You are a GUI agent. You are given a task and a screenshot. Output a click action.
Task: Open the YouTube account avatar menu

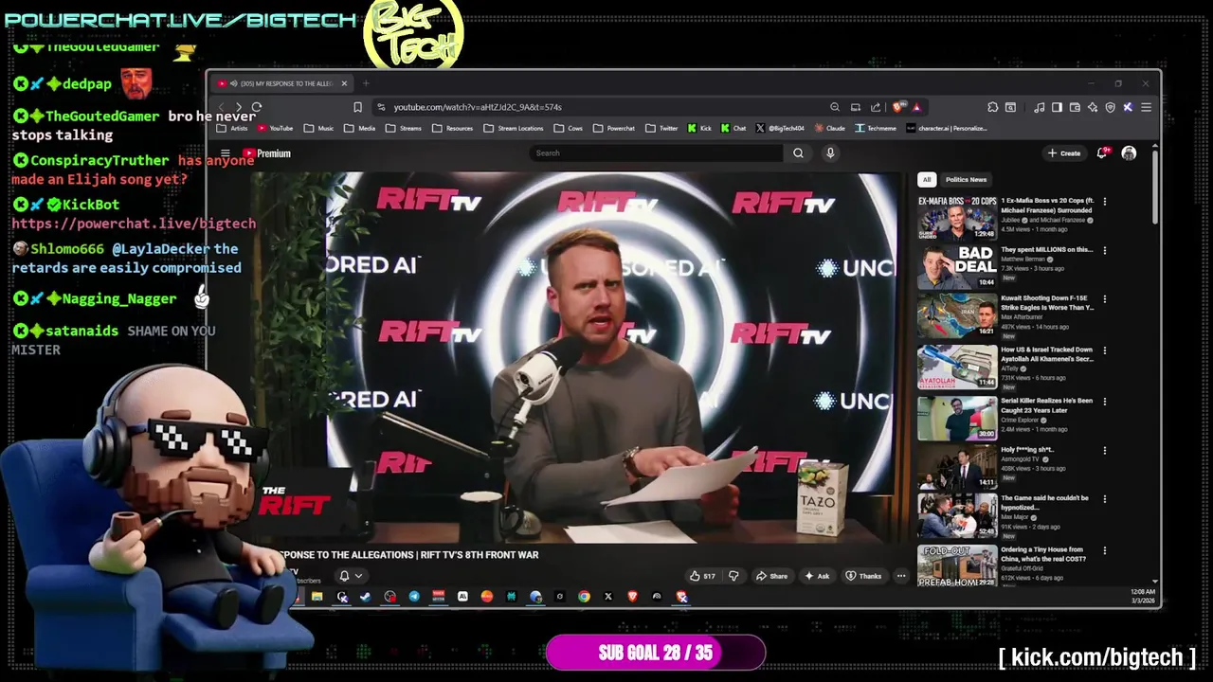(1129, 153)
